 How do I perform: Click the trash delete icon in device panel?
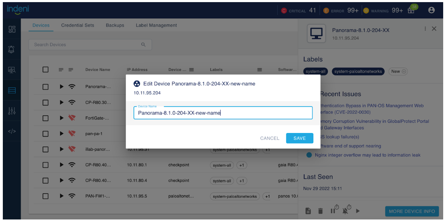click(x=320, y=211)
